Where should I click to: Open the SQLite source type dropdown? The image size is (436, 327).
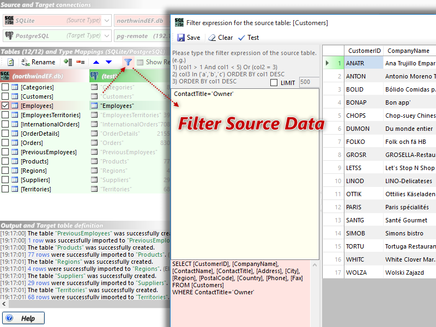click(x=107, y=21)
